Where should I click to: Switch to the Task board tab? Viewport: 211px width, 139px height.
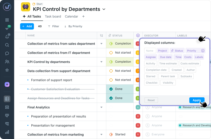click(53, 17)
